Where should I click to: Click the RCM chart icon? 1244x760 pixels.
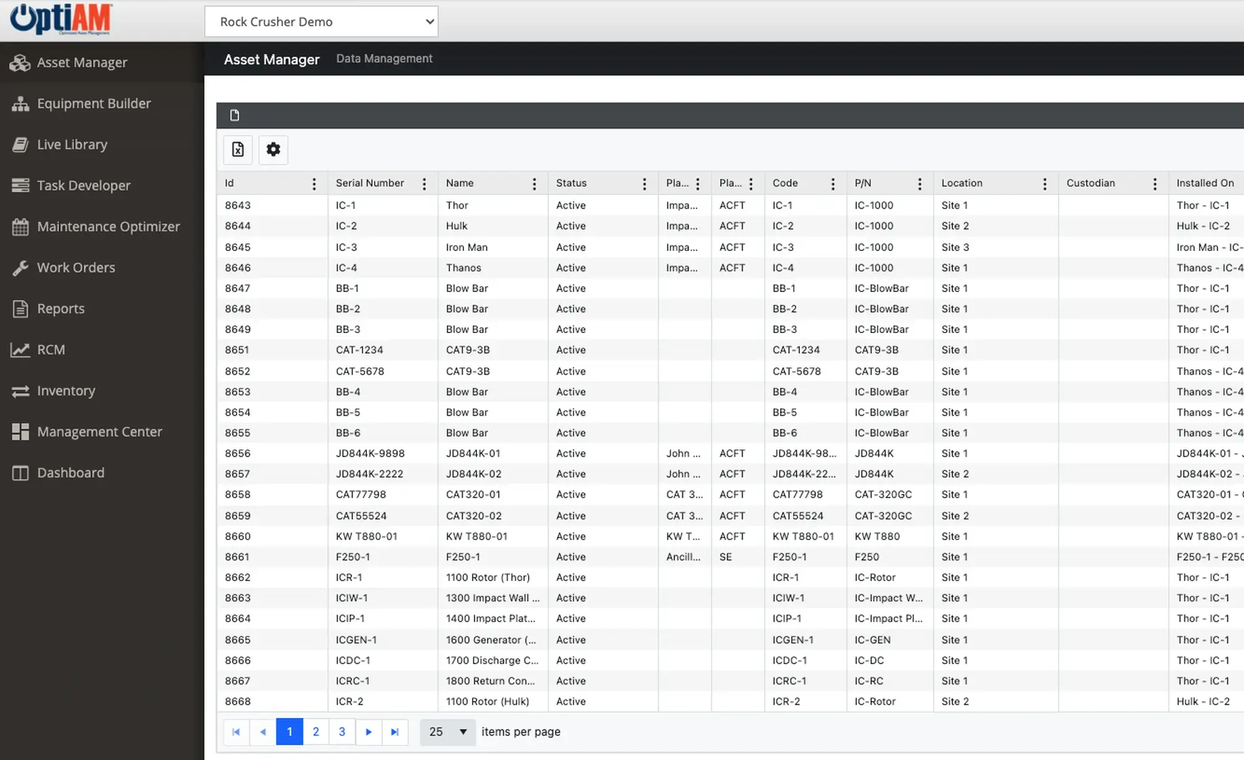coord(20,350)
